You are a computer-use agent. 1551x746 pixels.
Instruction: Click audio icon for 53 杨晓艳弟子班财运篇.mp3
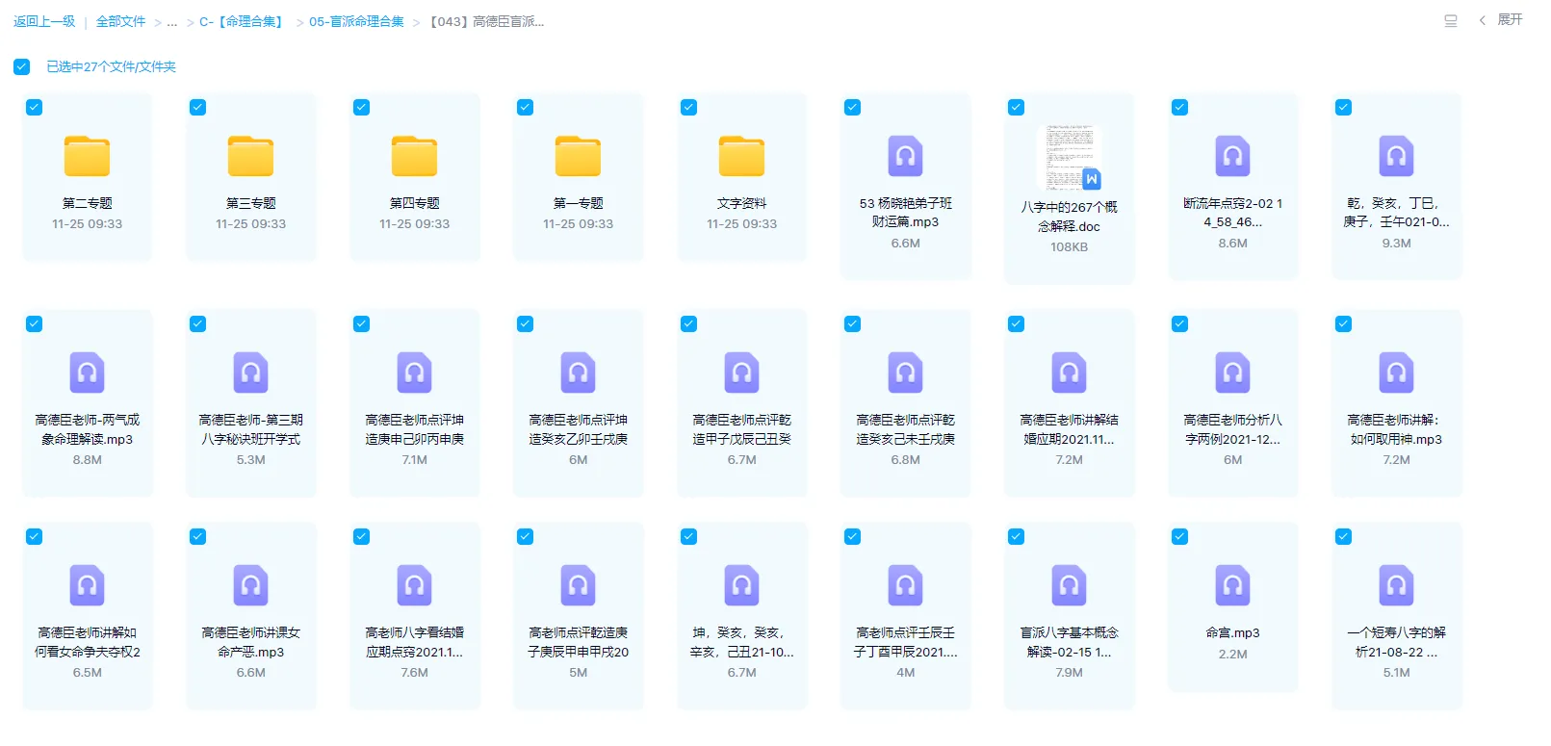tap(906, 156)
